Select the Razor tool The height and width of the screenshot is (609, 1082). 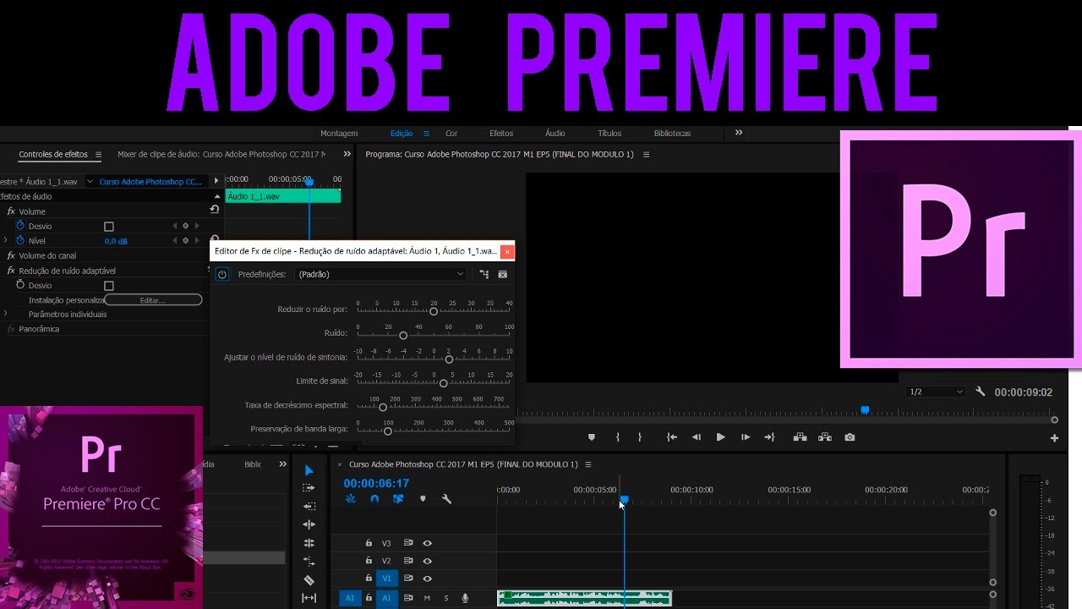click(x=309, y=580)
